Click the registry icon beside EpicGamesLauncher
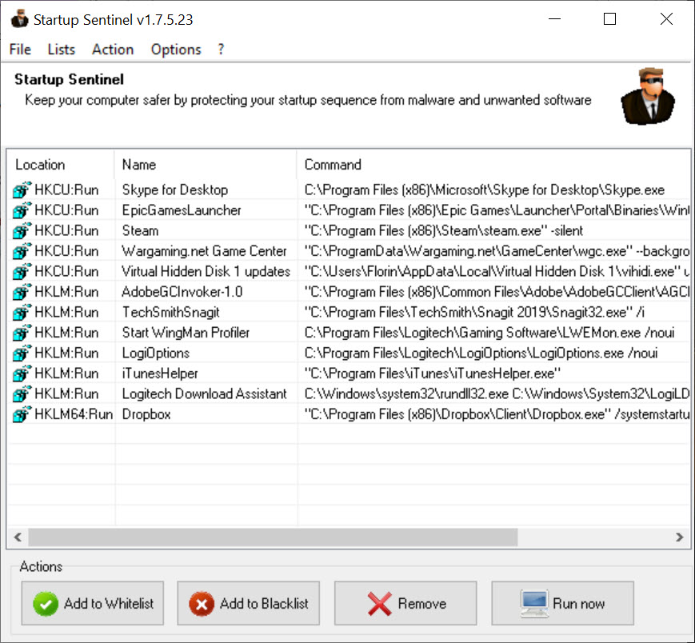695x643 pixels. pyautogui.click(x=22, y=210)
